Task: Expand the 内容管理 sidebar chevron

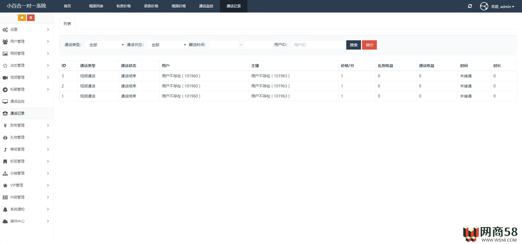Action: (x=48, y=197)
